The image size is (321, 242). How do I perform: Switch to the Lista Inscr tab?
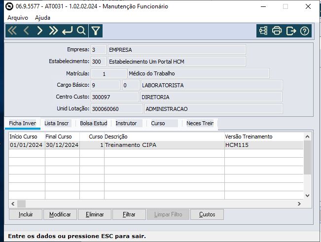(x=57, y=123)
